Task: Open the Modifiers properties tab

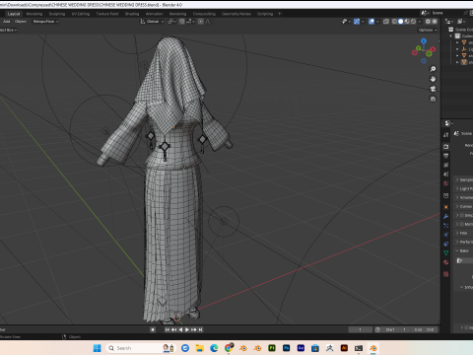Action: 445,216
